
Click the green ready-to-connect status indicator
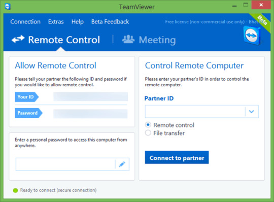[15, 190]
